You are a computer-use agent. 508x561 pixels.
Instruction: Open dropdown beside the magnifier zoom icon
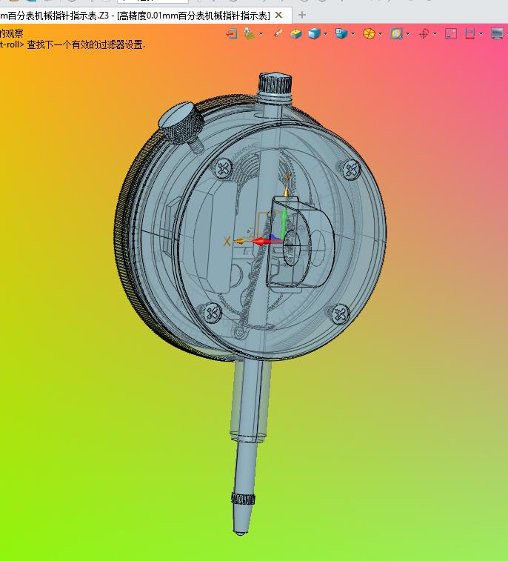tap(407, 34)
